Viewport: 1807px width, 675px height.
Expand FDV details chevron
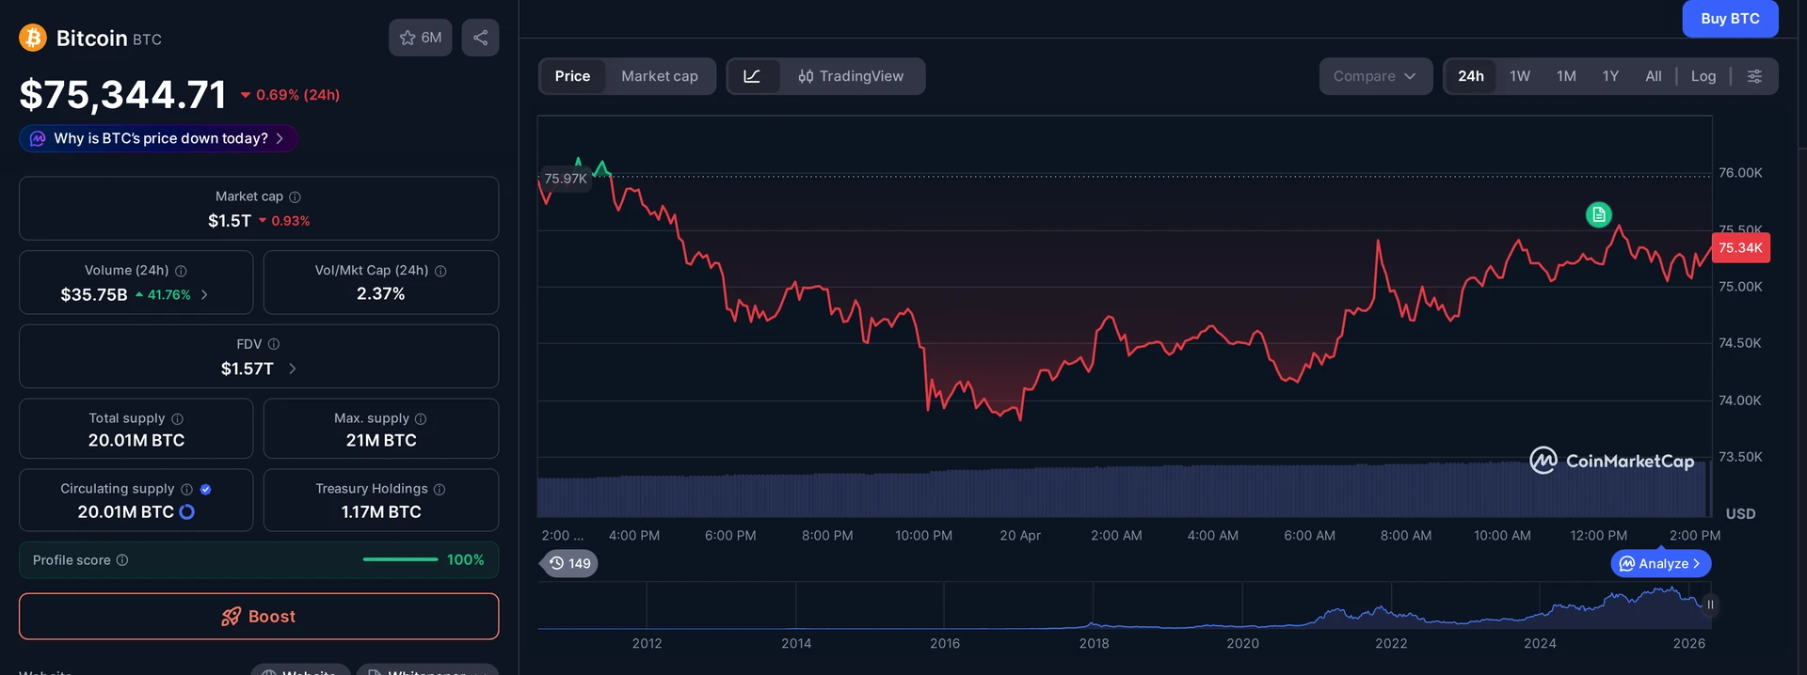[x=292, y=369]
